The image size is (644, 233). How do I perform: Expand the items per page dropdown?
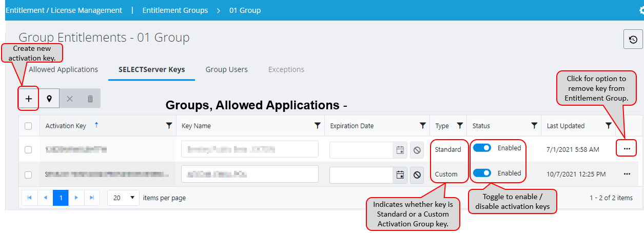[124, 198]
